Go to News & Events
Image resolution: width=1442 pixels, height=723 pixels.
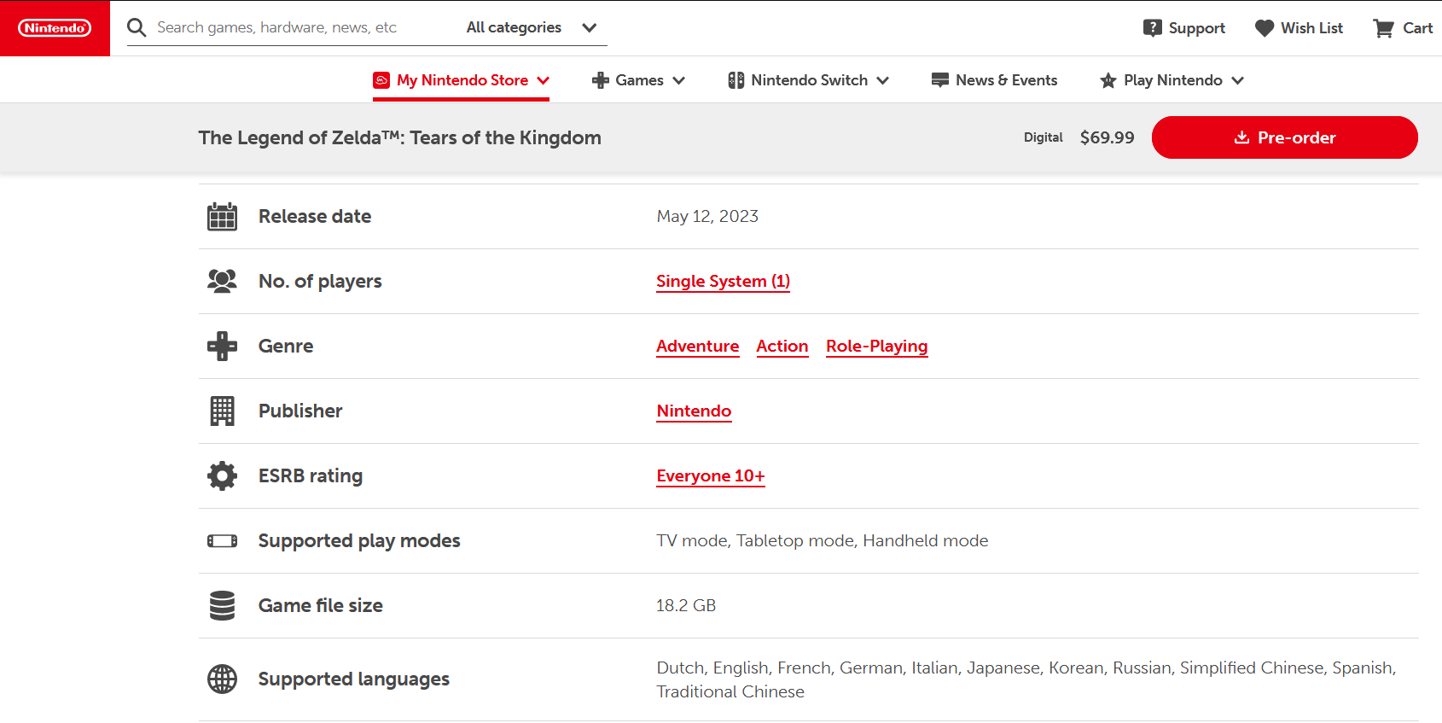[x=995, y=80]
